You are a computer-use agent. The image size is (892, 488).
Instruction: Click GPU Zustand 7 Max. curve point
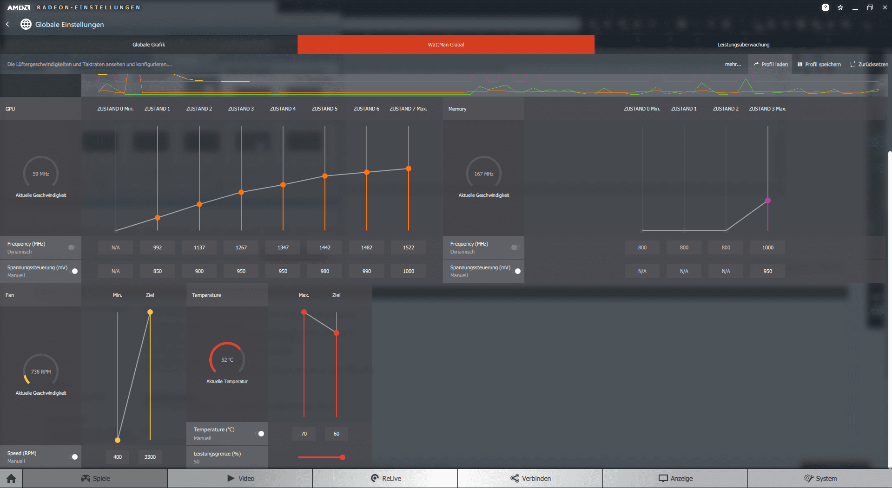click(x=409, y=169)
